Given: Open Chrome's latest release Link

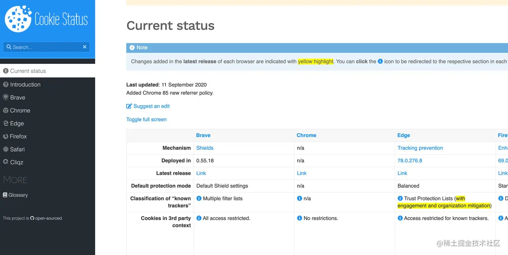Looking at the screenshot, I should 302,173.
